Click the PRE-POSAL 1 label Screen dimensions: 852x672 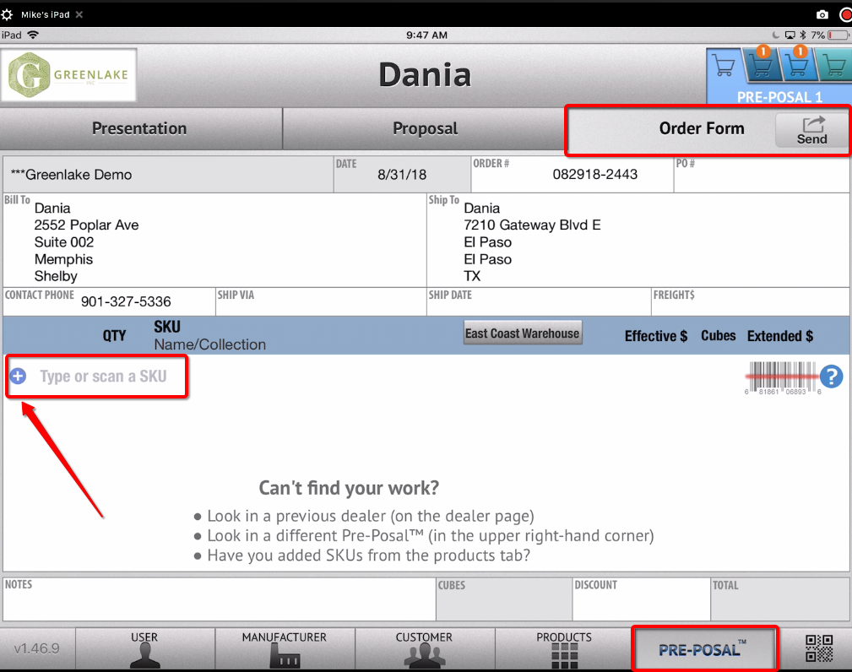pos(779,97)
